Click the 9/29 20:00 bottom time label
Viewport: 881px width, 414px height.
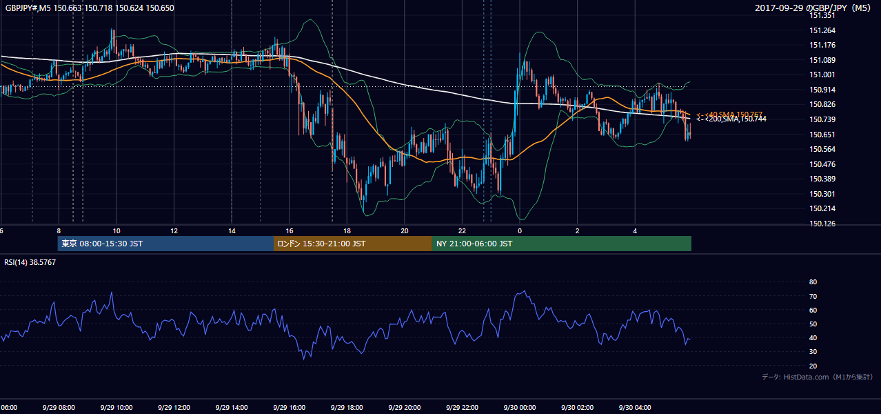point(404,407)
